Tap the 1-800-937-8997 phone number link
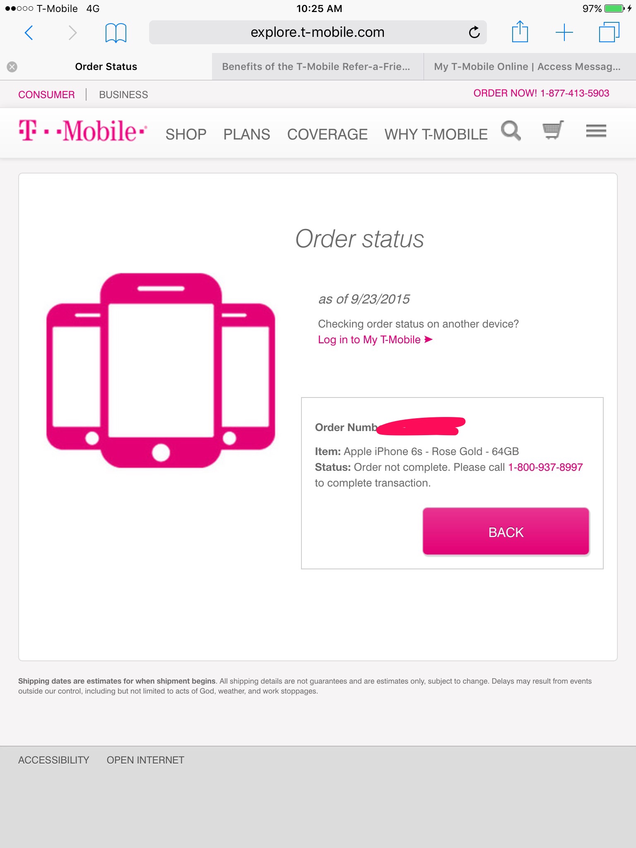 [x=545, y=467]
